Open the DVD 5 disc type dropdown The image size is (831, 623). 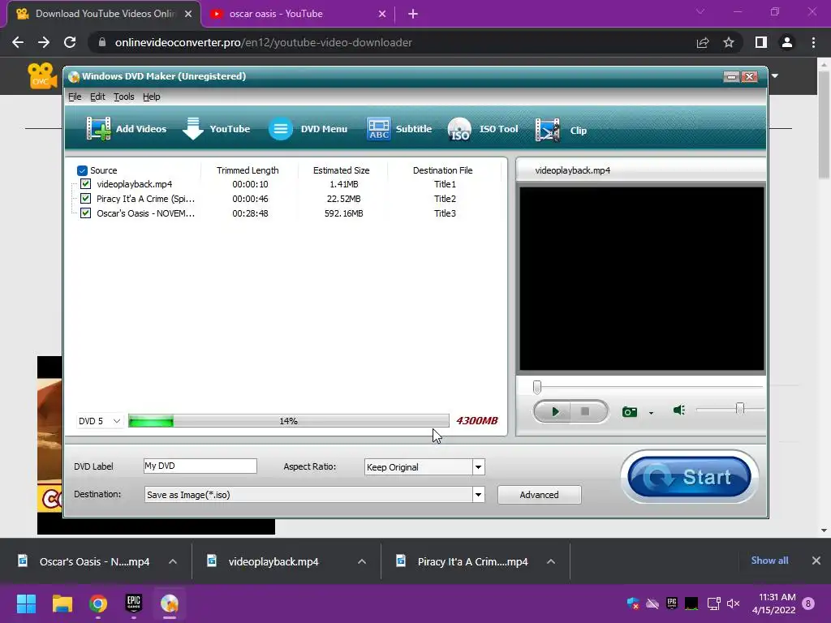(x=100, y=421)
